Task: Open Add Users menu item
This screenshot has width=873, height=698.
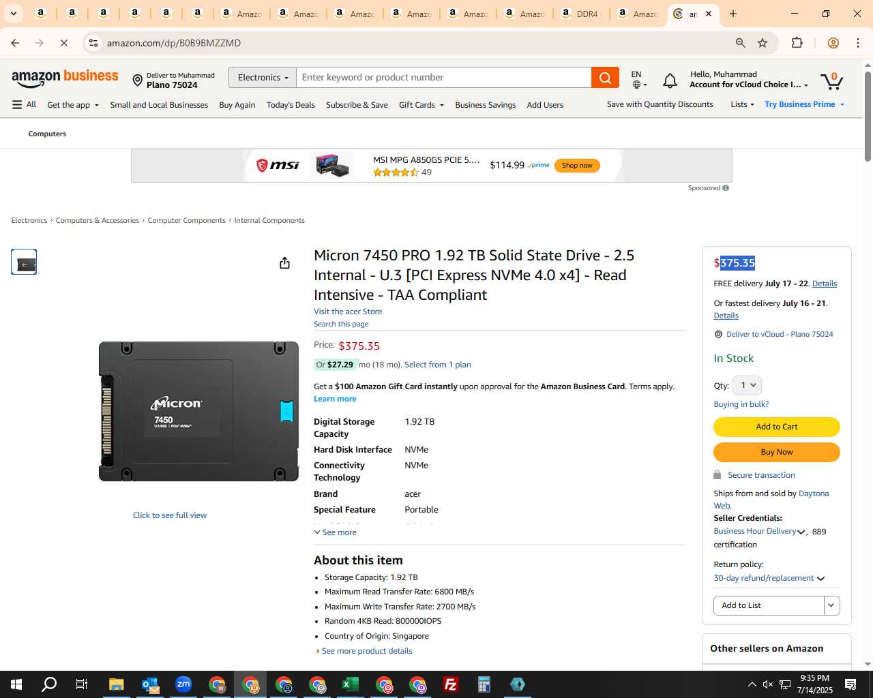Action: [545, 105]
